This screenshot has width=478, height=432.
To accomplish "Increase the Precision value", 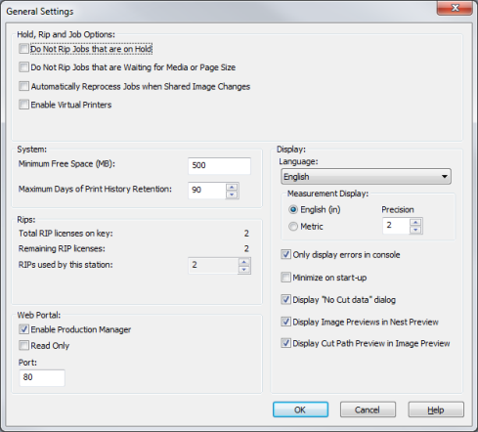I will tap(415, 222).
